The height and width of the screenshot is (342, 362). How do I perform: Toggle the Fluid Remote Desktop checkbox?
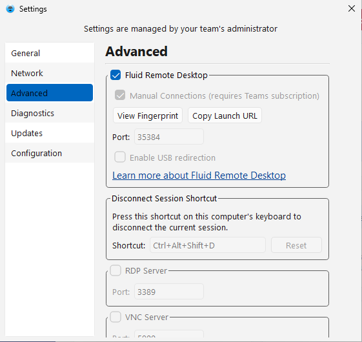click(116, 75)
